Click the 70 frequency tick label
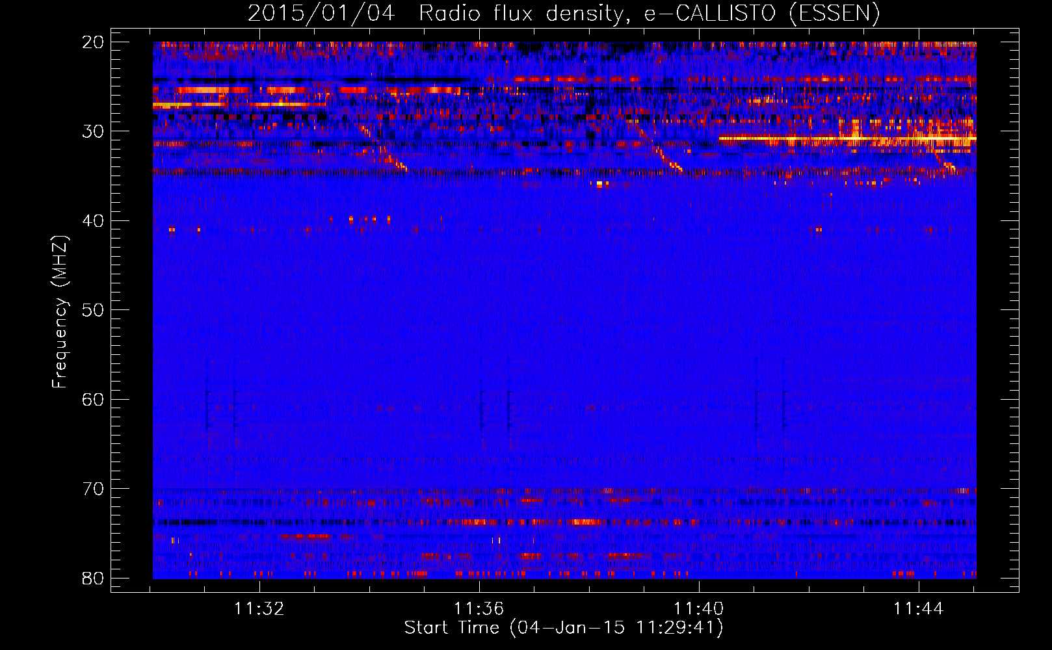This screenshot has height=650, width=1052. coord(94,489)
